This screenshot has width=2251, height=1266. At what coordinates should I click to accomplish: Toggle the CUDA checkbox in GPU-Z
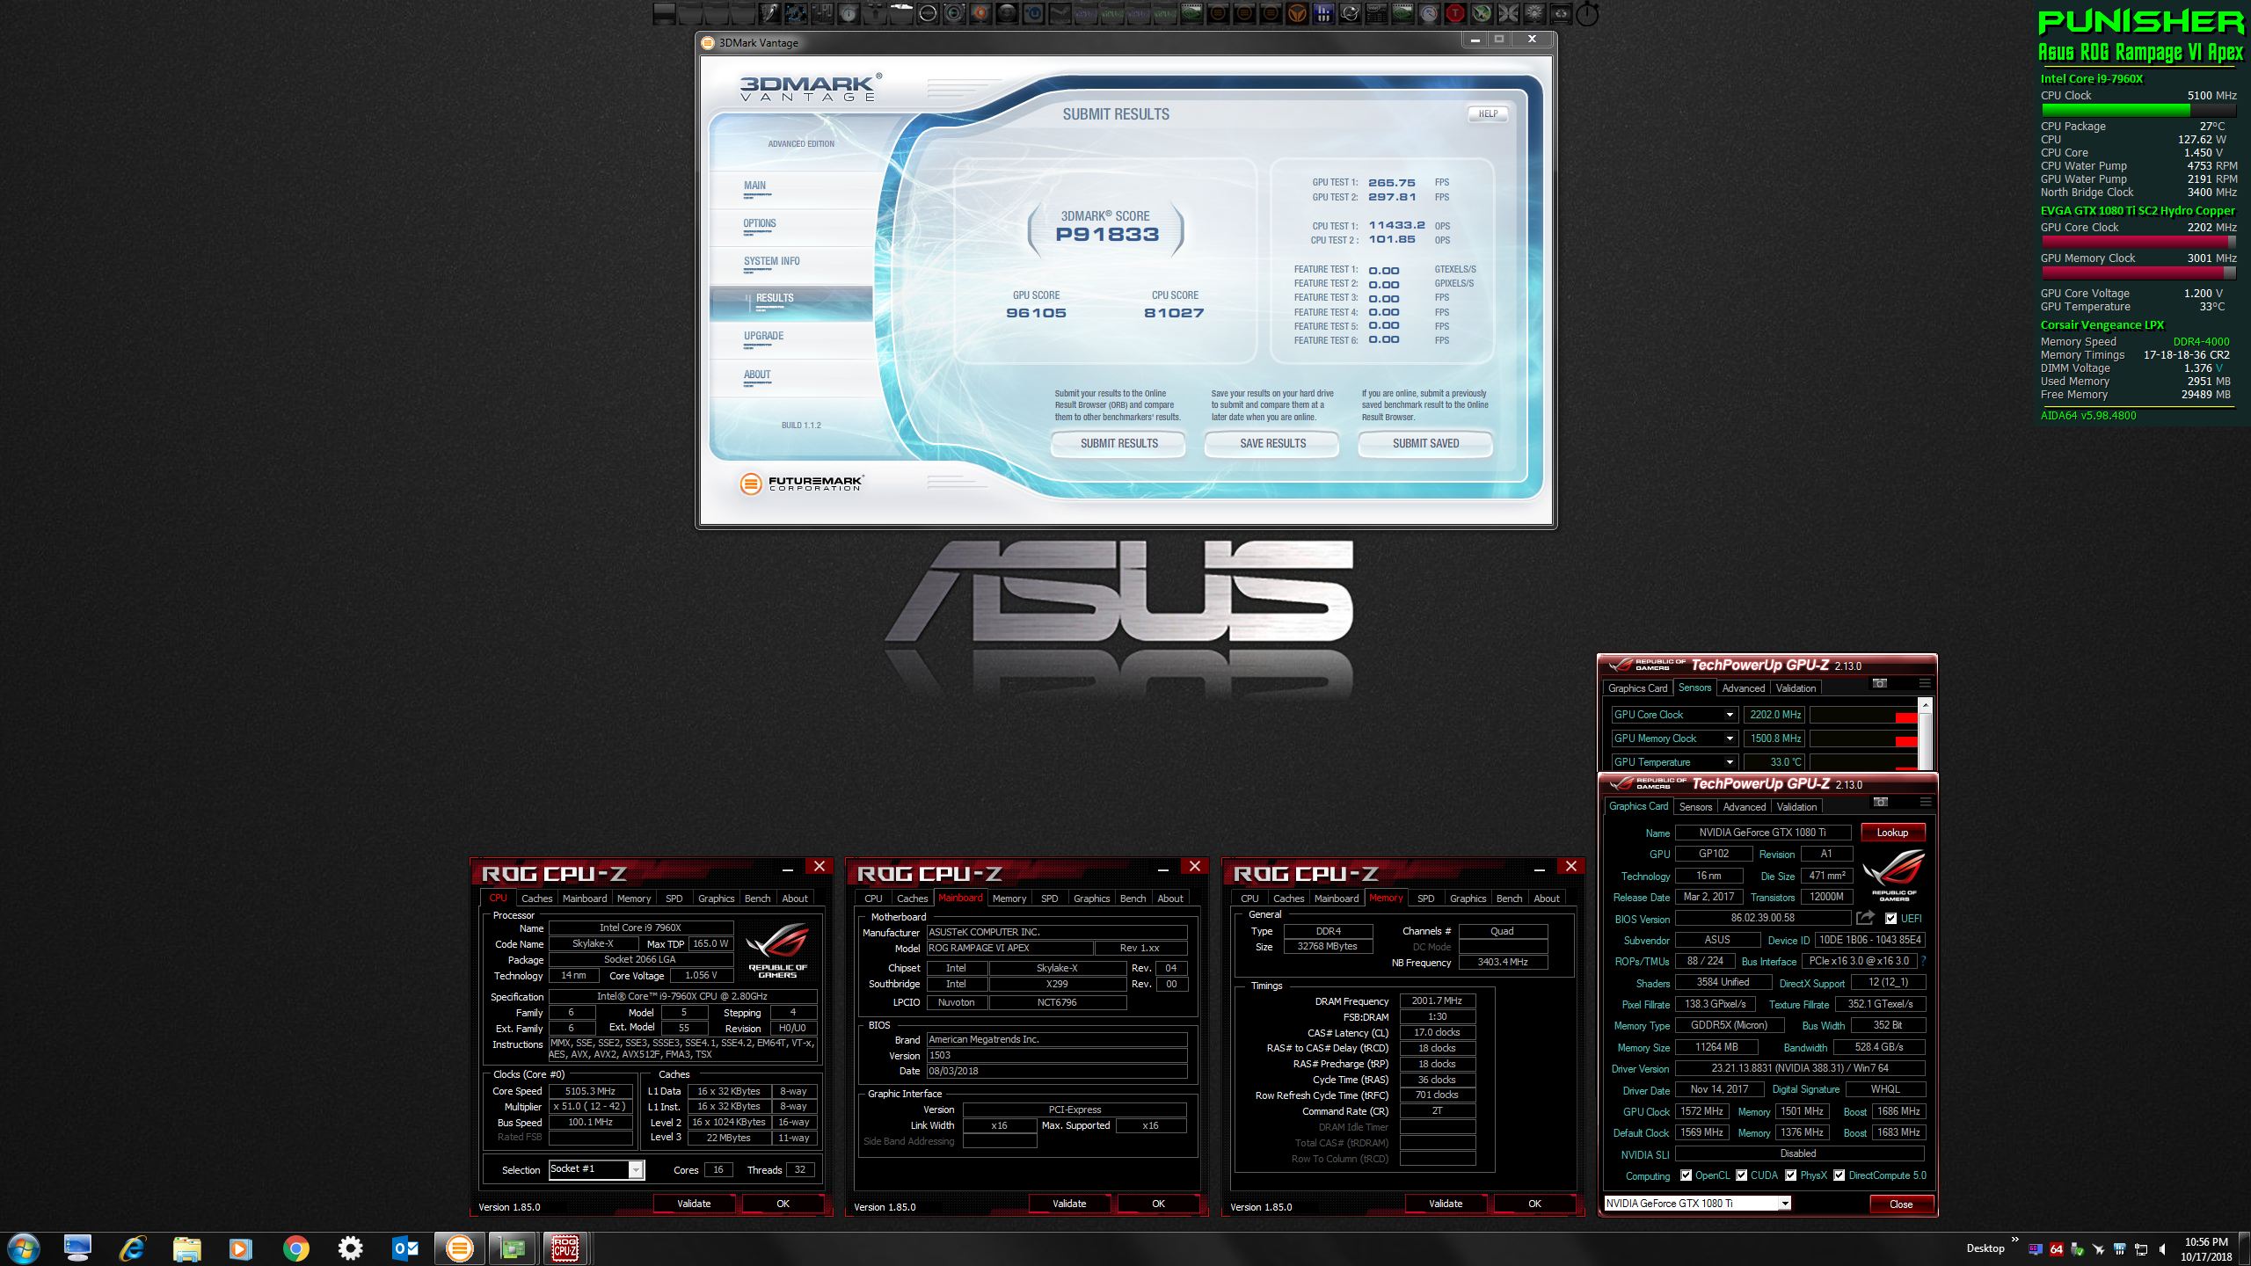tap(1741, 1175)
